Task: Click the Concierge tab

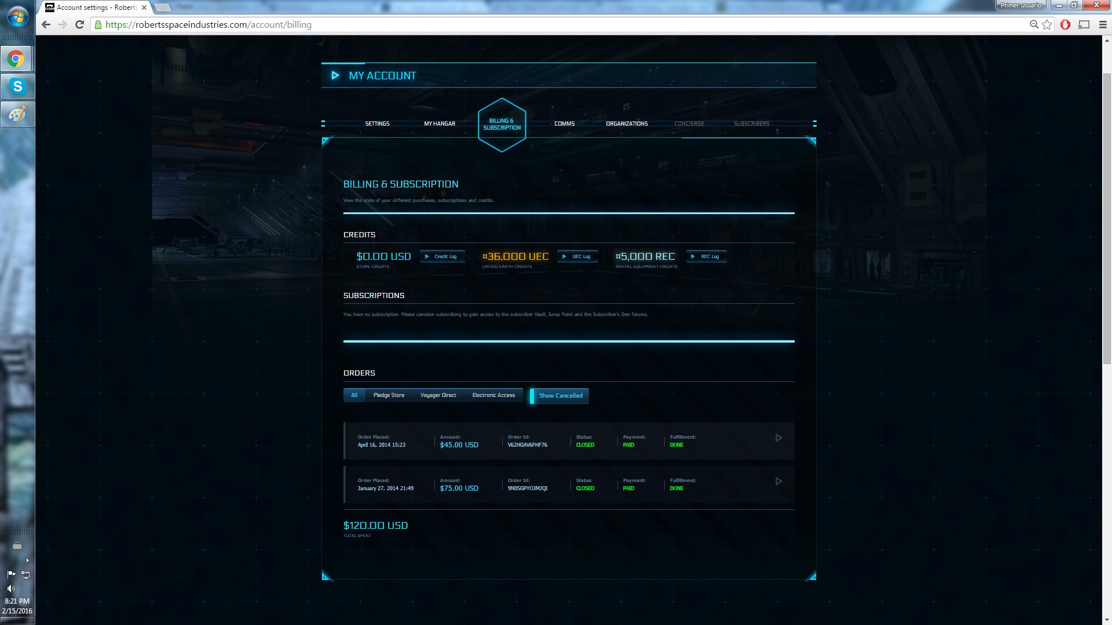Action: 689,124
